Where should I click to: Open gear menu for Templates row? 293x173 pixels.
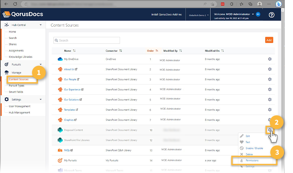click(270, 110)
